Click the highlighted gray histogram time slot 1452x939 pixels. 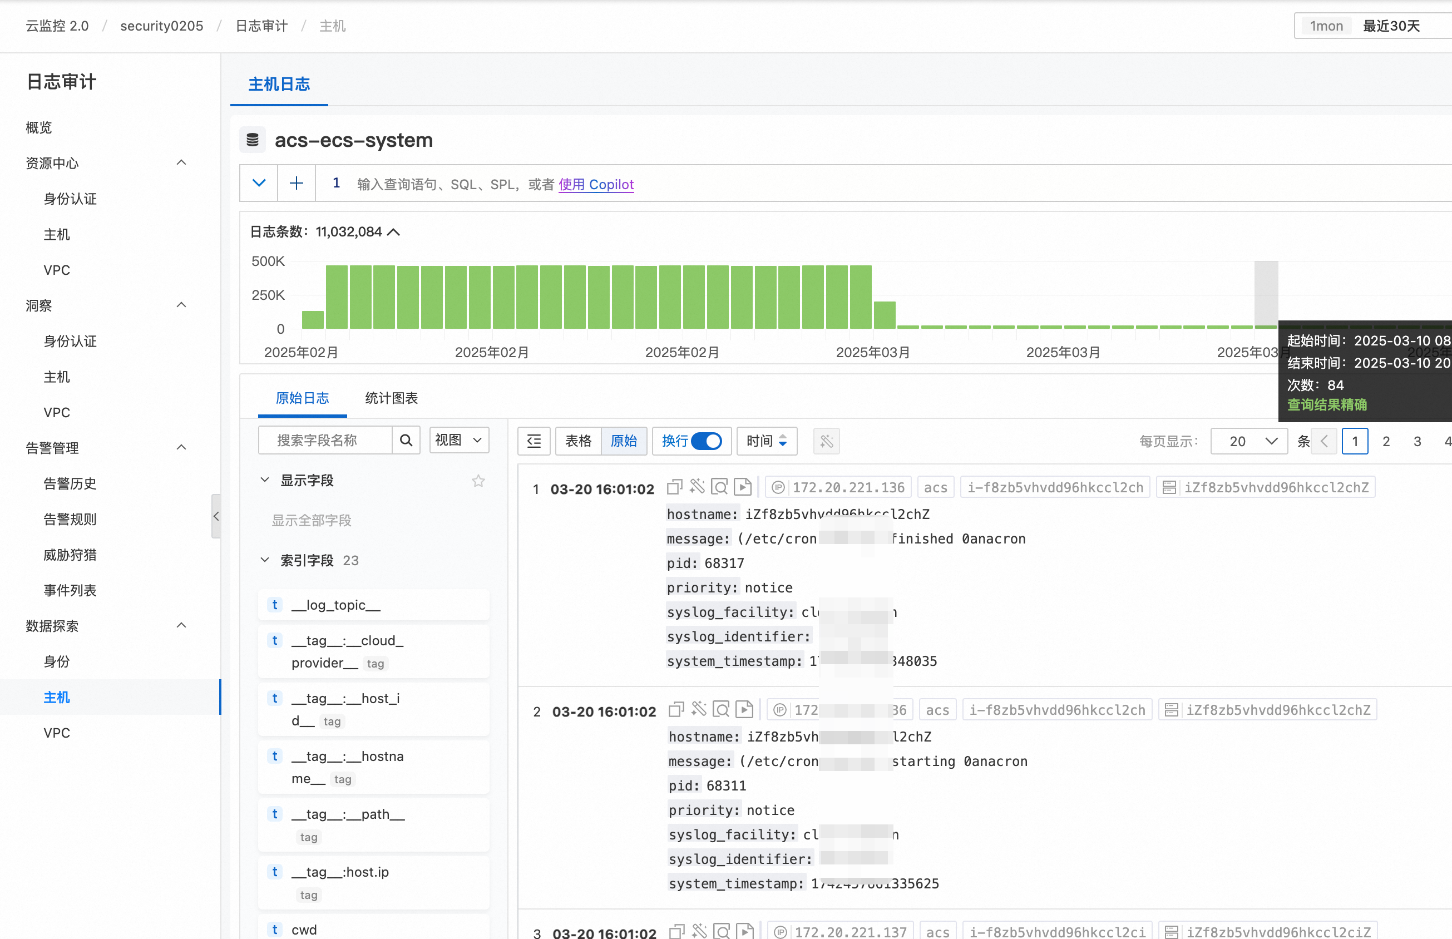coord(1266,295)
